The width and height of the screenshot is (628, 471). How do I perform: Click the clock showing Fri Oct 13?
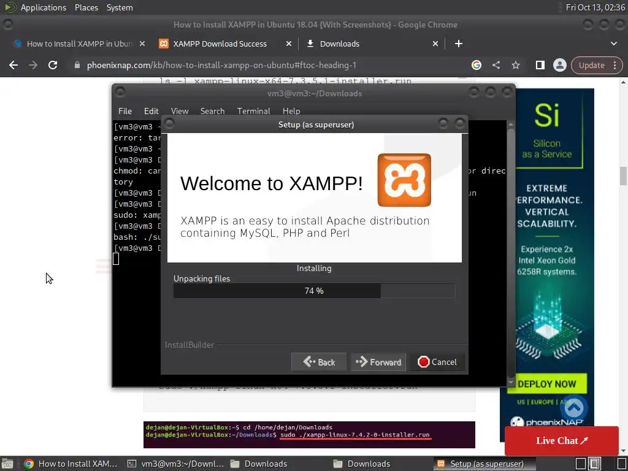coord(595,7)
